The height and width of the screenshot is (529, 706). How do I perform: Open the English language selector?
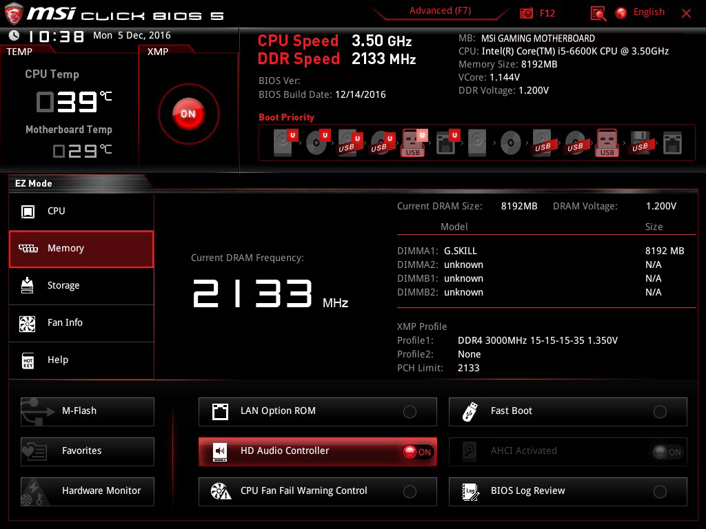649,12
